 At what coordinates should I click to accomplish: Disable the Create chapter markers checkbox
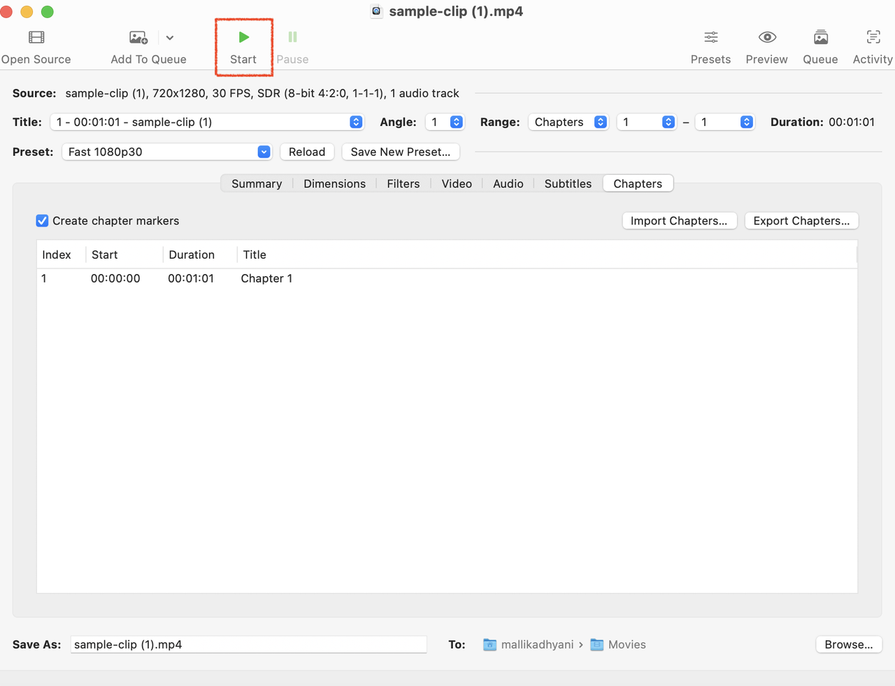tap(42, 220)
